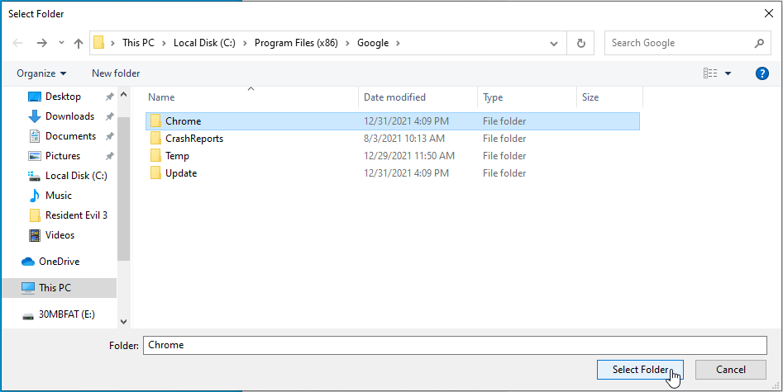783x392 pixels.
Task: Open recent locations dropdown arrow
Action: click(61, 43)
